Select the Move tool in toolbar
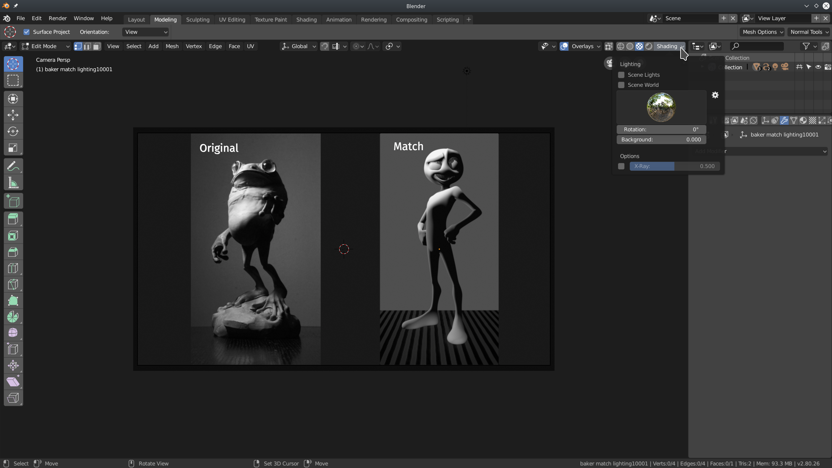Screen dimensions: 832x468 [x=13, y=115]
